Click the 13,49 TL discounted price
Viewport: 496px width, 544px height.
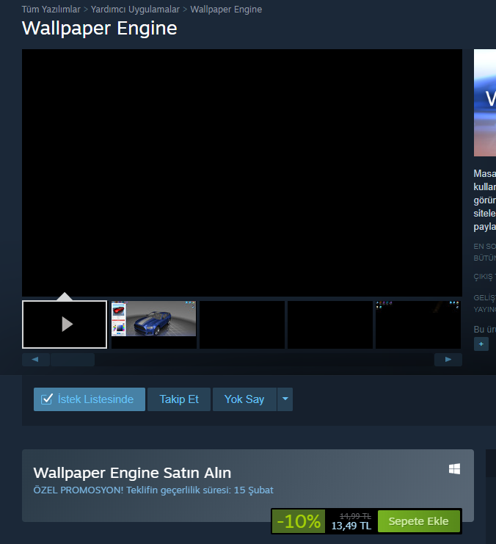(351, 526)
